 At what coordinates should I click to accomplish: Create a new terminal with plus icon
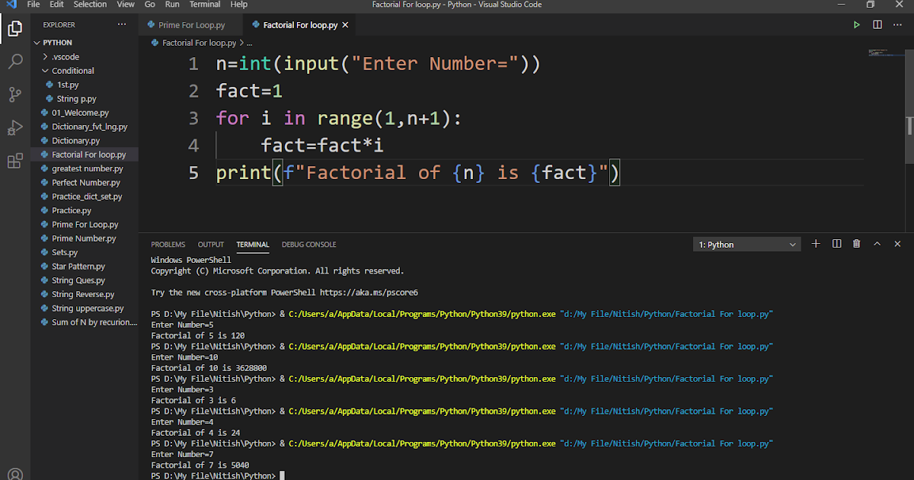click(x=817, y=244)
